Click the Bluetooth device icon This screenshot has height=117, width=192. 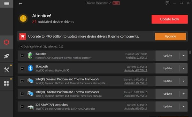[x=30, y=68]
